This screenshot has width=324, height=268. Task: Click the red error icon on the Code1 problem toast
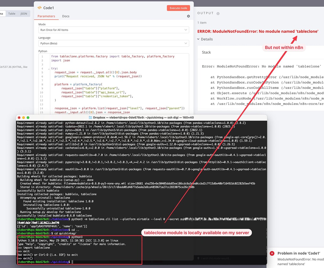pos(272,253)
